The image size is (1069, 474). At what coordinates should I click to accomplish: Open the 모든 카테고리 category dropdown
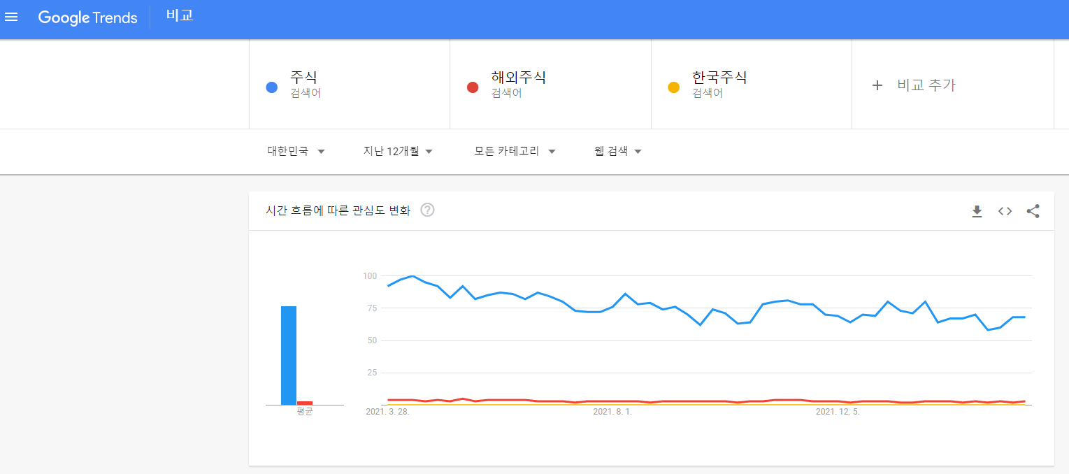pyautogui.click(x=512, y=150)
